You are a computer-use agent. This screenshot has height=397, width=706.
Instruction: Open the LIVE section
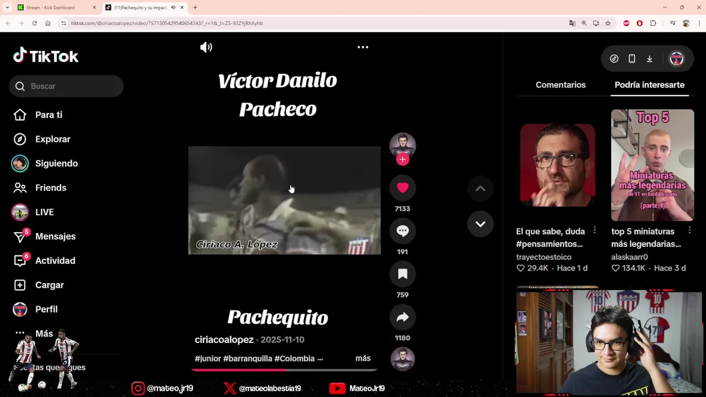(44, 212)
